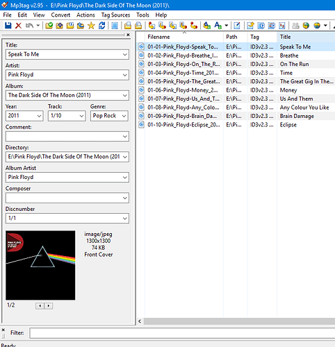This screenshot has height=347, width=335.
Task: Select the 'Us And Them' title row
Action: click(296, 99)
